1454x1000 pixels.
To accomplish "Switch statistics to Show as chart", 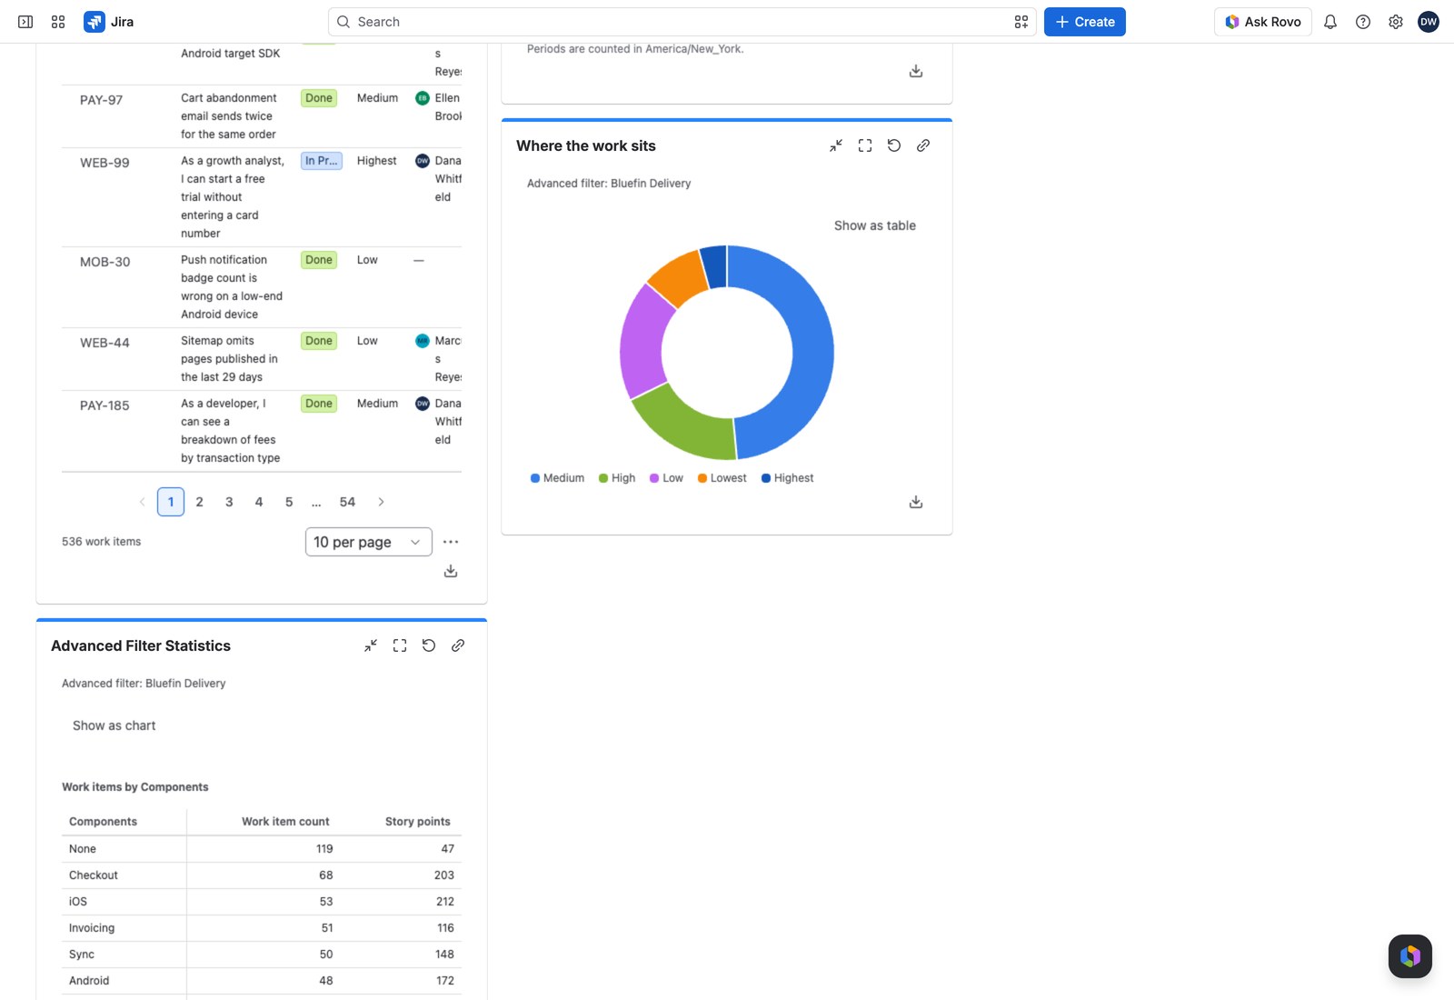I will [115, 725].
